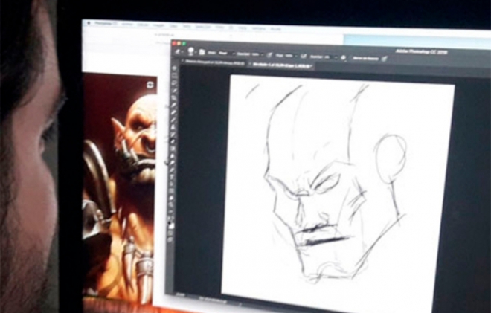Change the screen mode
491x313 pixels.
click(170, 239)
